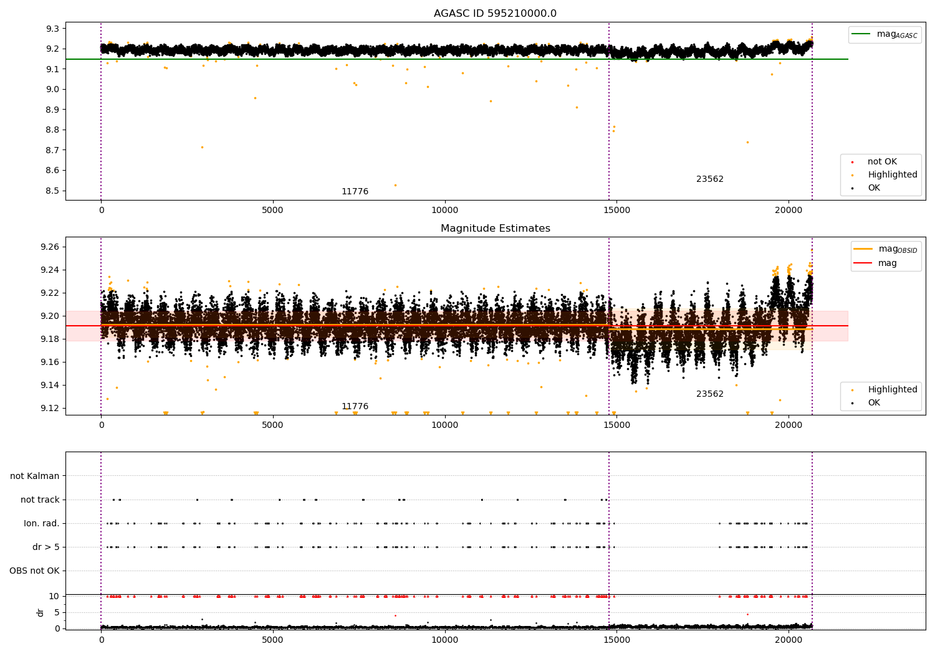
Task: Click "OK" entry below Highlighted in top legend
Action: coord(867,188)
